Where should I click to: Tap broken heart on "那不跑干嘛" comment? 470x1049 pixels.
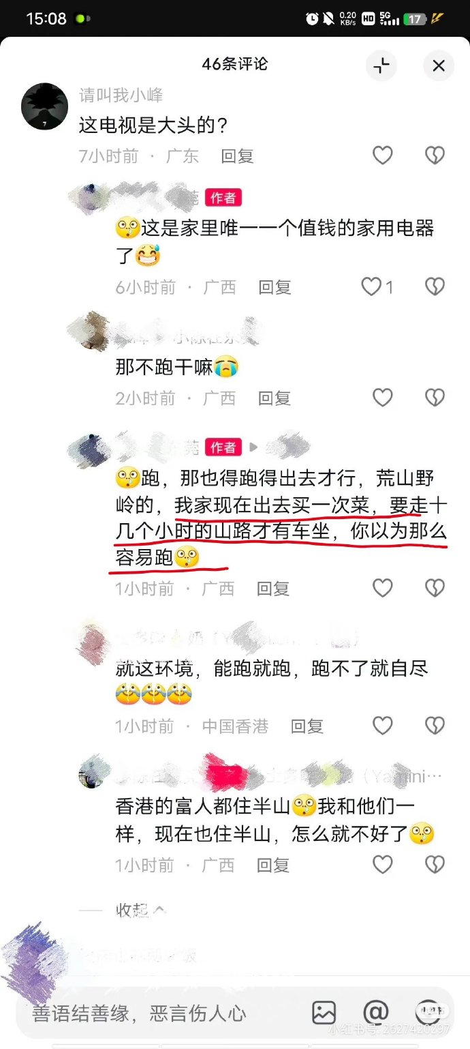click(435, 398)
